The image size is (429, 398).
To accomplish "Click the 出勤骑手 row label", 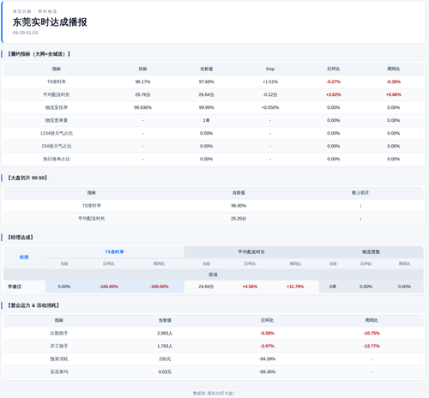I will tap(59, 333).
